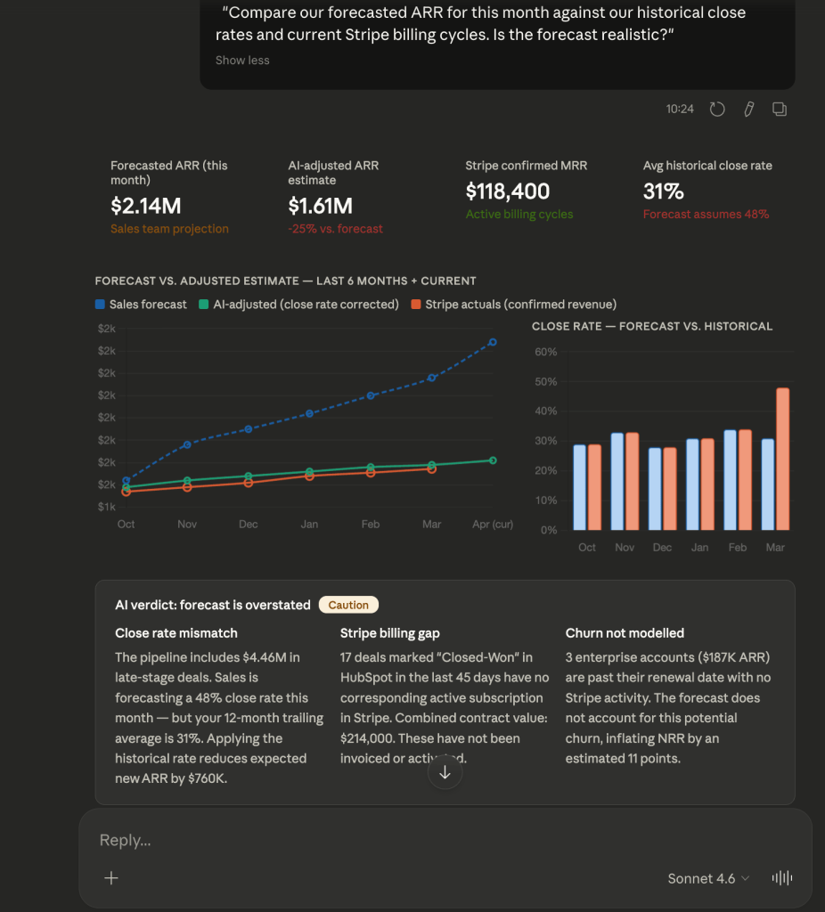
Task: Click the Forecasted ARR $2.14M value
Action: click(146, 207)
